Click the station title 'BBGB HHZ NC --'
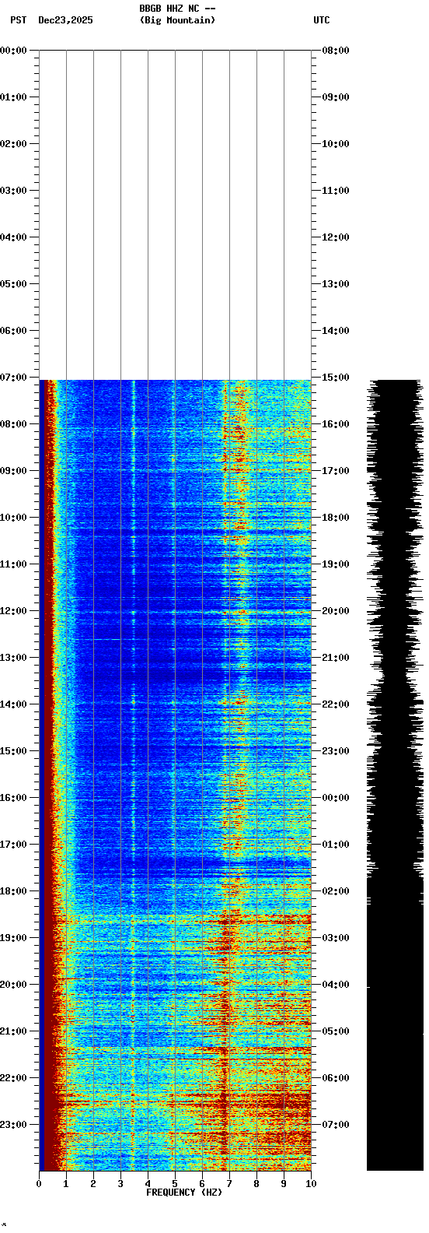The width and height of the screenshot is (429, 1233). (x=177, y=9)
